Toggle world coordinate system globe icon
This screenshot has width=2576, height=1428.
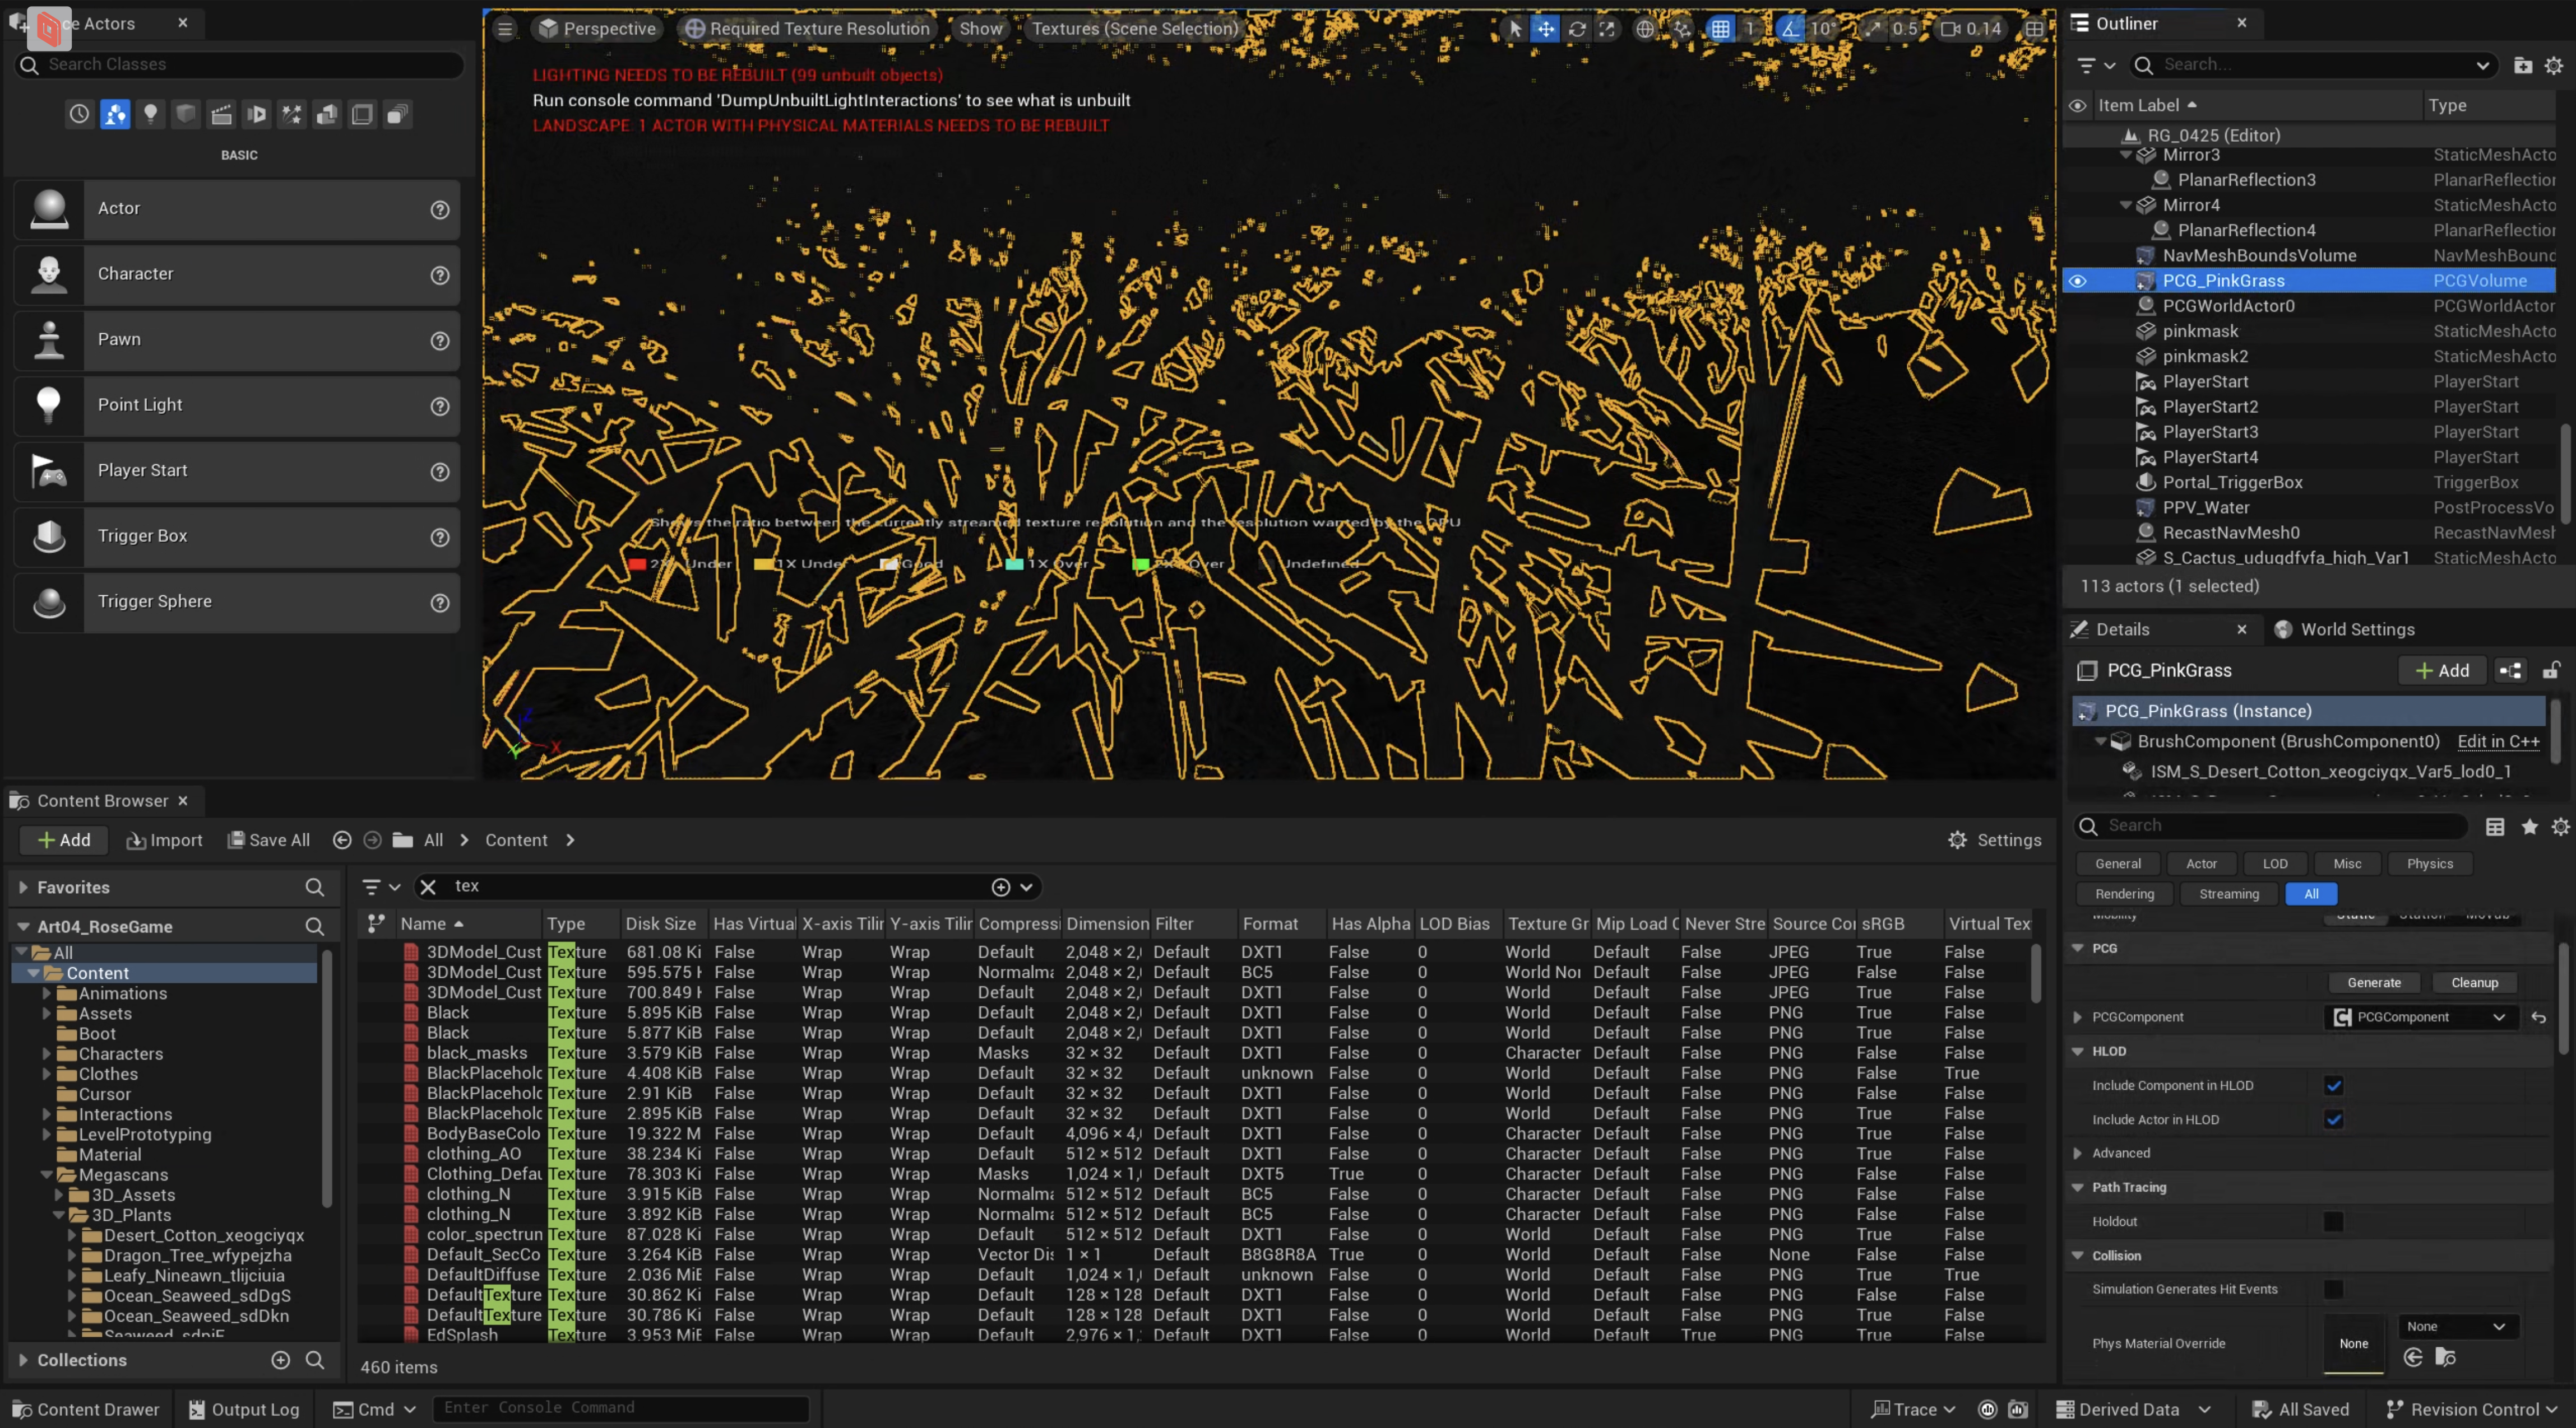tap(1645, 29)
